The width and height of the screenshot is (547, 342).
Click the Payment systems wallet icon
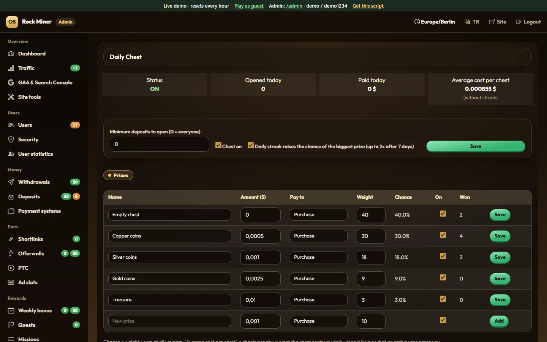(11, 211)
